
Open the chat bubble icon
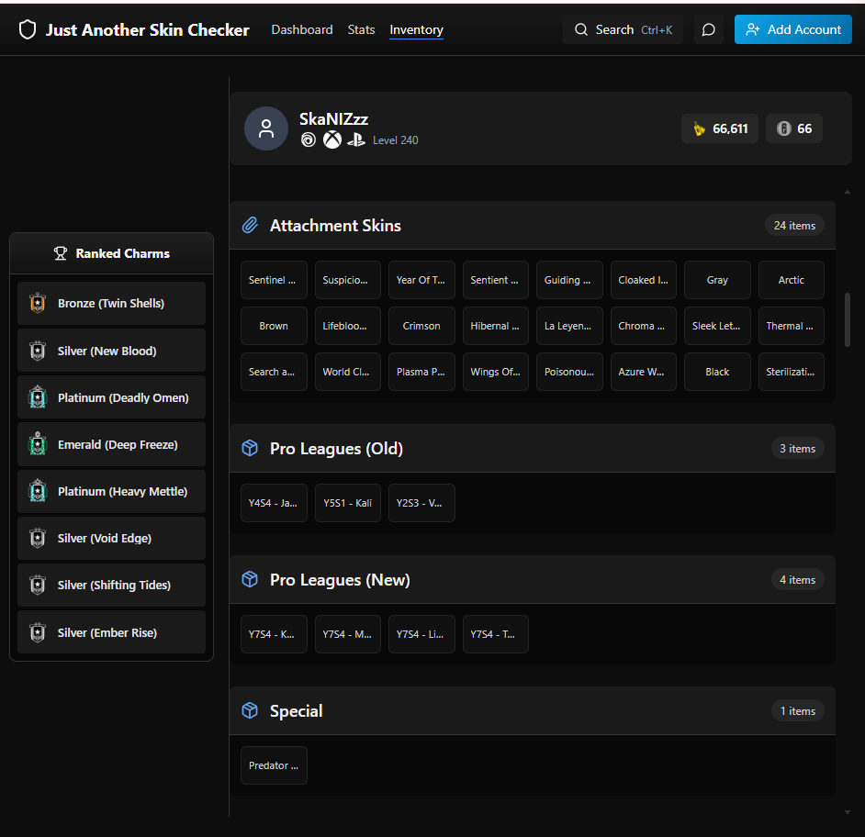click(708, 29)
